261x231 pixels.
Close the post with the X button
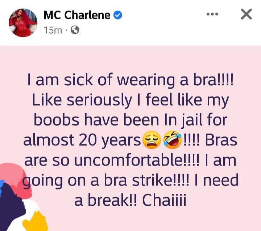[246, 14]
